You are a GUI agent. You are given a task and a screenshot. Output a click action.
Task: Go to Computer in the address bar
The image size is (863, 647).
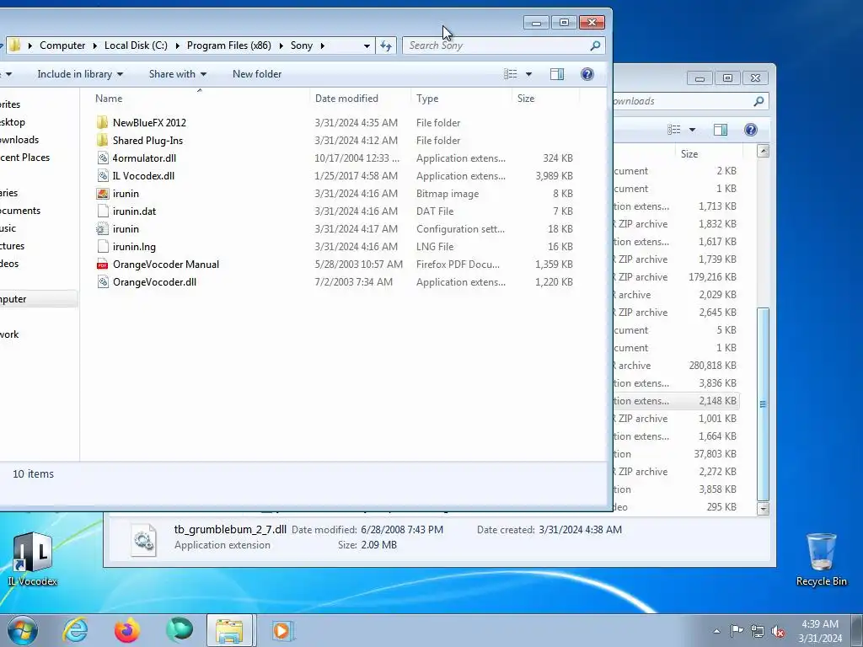[x=62, y=45]
